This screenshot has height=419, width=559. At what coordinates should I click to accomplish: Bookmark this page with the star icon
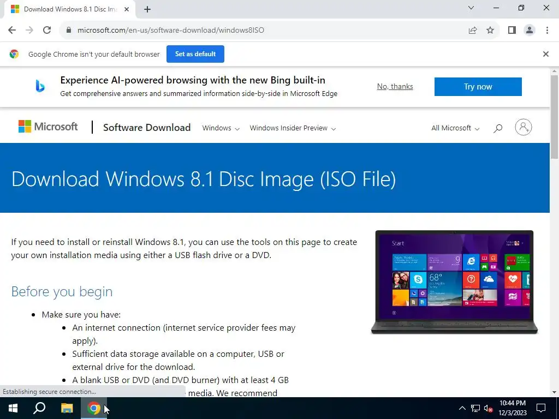click(x=490, y=30)
